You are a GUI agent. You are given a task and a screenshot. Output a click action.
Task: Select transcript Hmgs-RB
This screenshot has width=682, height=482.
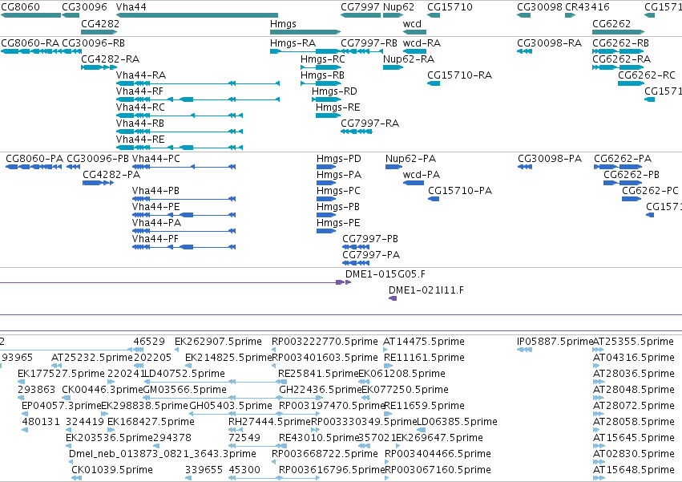click(x=323, y=75)
